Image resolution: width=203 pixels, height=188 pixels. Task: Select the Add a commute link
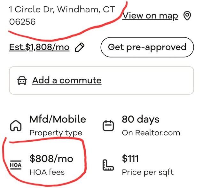(x=66, y=80)
